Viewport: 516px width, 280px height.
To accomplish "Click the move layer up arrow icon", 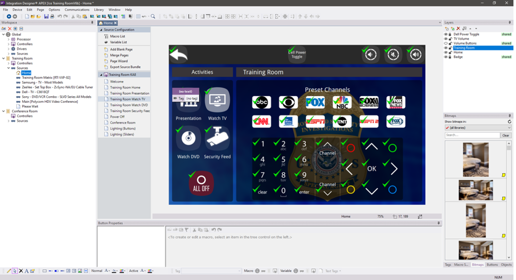I will coord(470,29).
